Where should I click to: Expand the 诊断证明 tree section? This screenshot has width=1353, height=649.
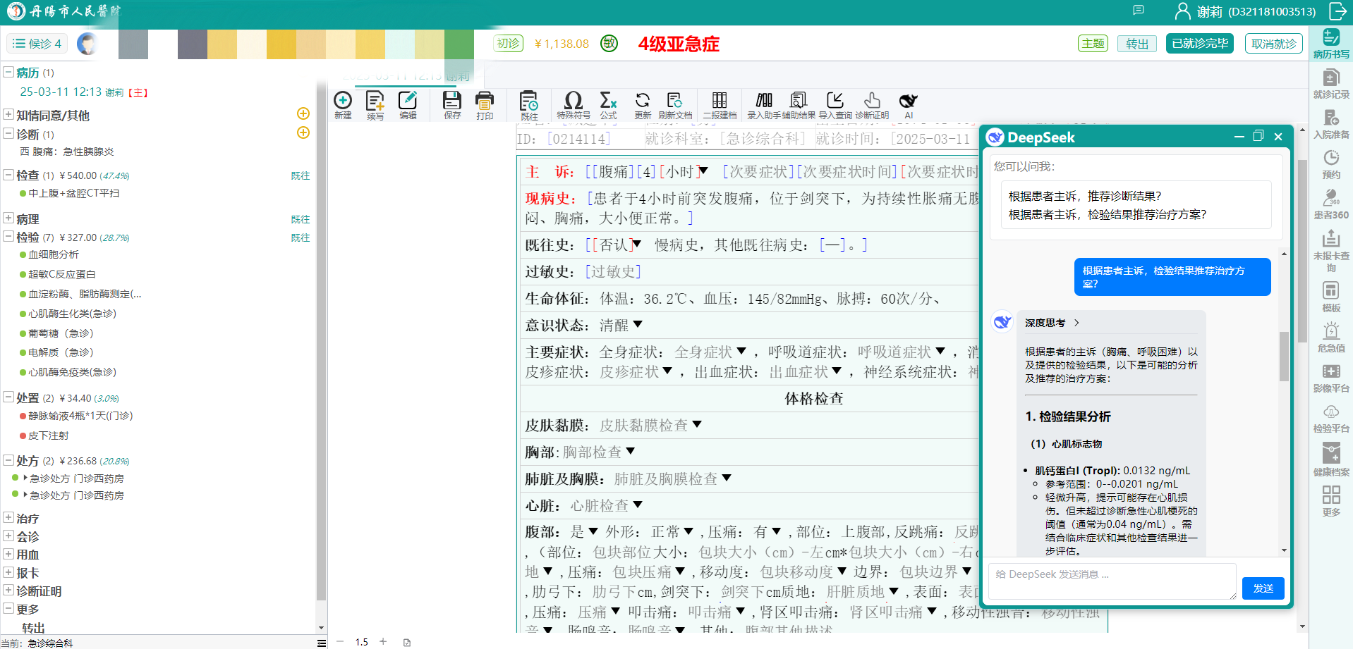pos(8,590)
